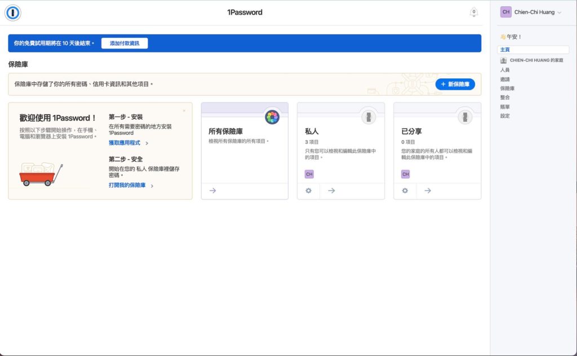Click the family avatar icon in the sidebar
The width and height of the screenshot is (577, 356).
(x=503, y=60)
